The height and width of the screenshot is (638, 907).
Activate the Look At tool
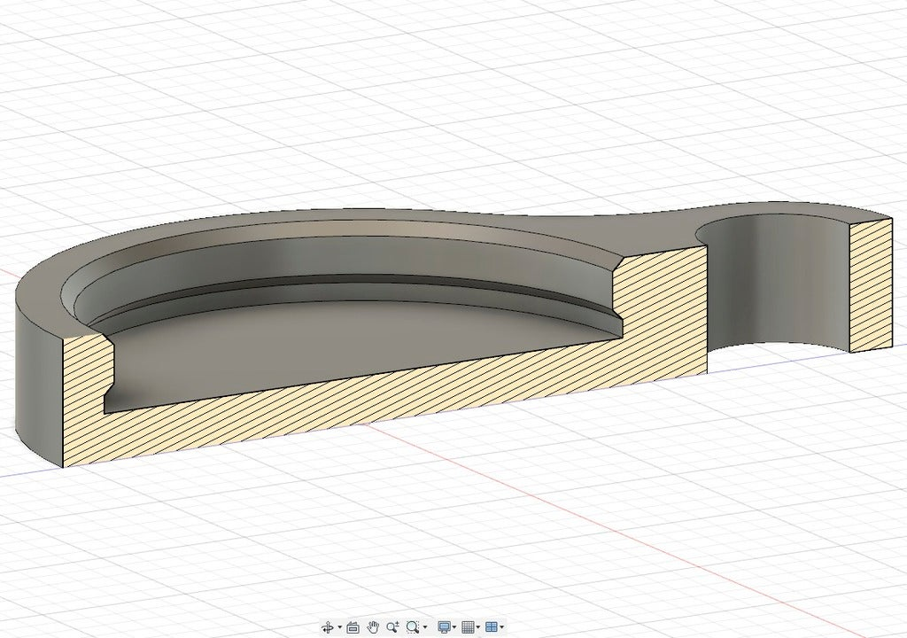click(x=353, y=626)
